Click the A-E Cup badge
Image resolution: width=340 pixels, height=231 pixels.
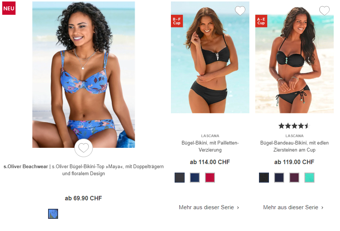click(x=261, y=21)
